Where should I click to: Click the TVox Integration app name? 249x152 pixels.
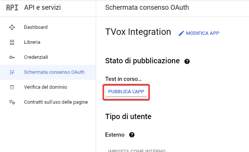pos(138,32)
